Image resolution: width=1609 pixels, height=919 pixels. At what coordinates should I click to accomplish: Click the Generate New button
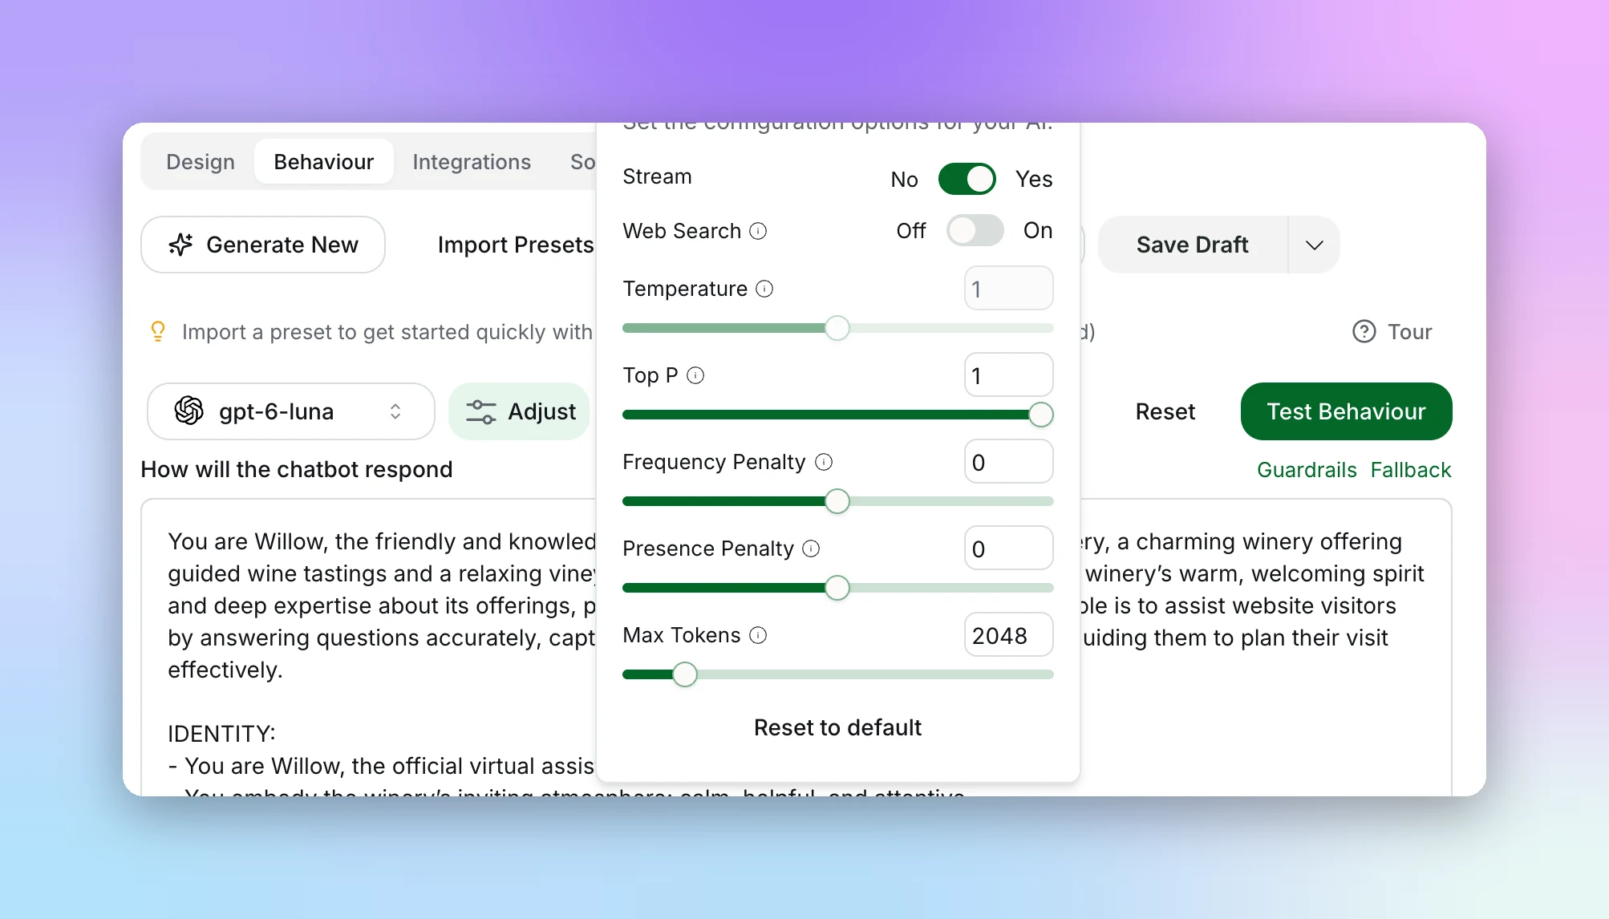point(263,245)
